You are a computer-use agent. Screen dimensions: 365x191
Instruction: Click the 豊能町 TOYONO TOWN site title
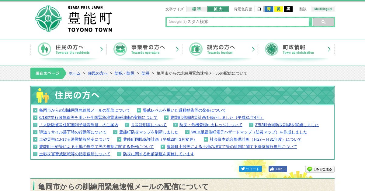click(90, 19)
